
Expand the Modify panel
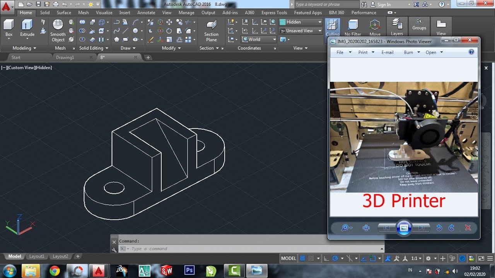(x=171, y=48)
